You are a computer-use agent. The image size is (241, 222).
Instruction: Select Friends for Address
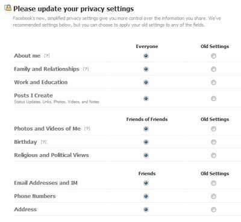click(146, 209)
